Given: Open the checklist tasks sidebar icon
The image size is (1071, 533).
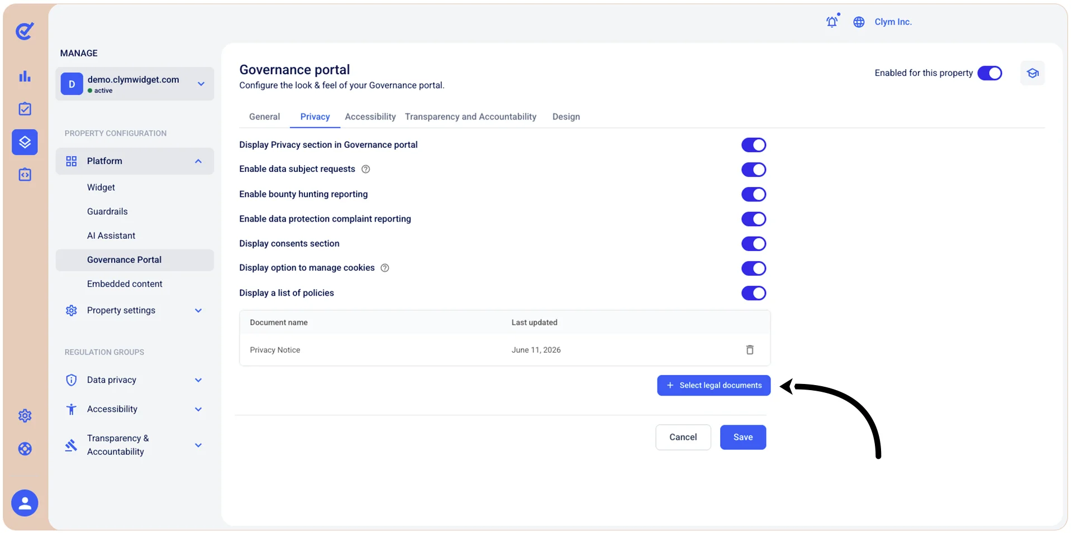Looking at the screenshot, I should 25,109.
